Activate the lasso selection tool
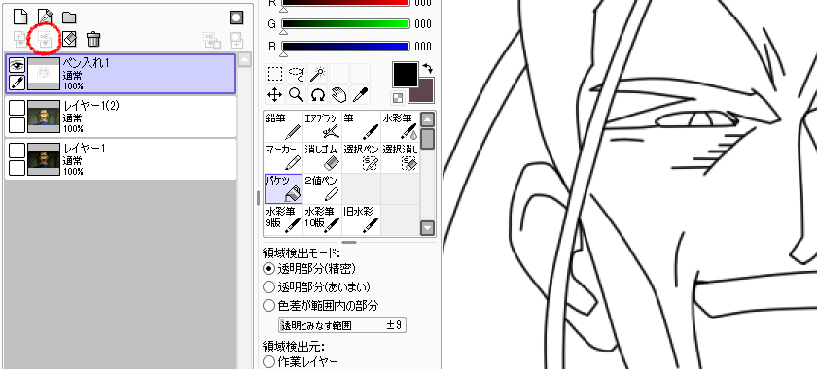This screenshot has height=369, width=817. pos(297,74)
